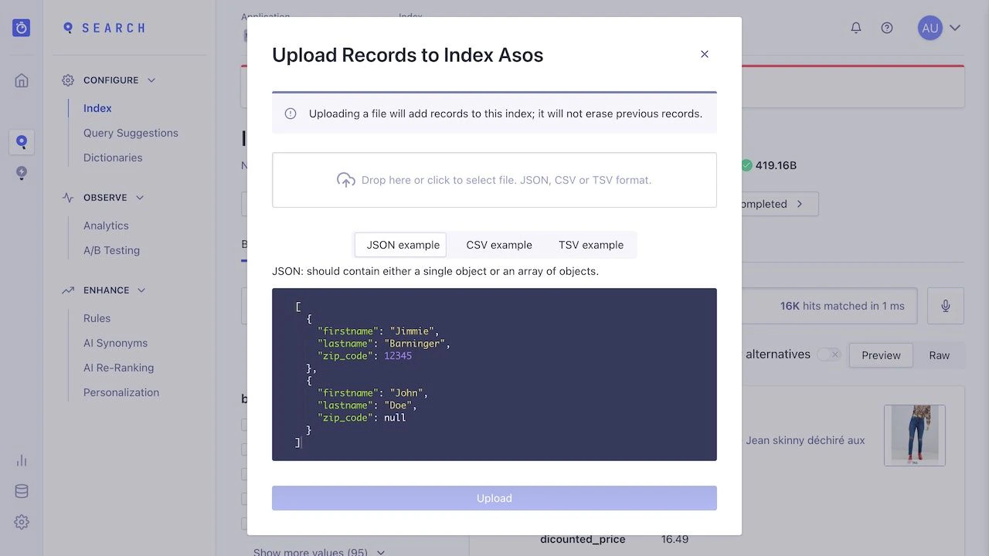Open the Dictionaries page link
This screenshot has width=989, height=556.
coord(112,158)
